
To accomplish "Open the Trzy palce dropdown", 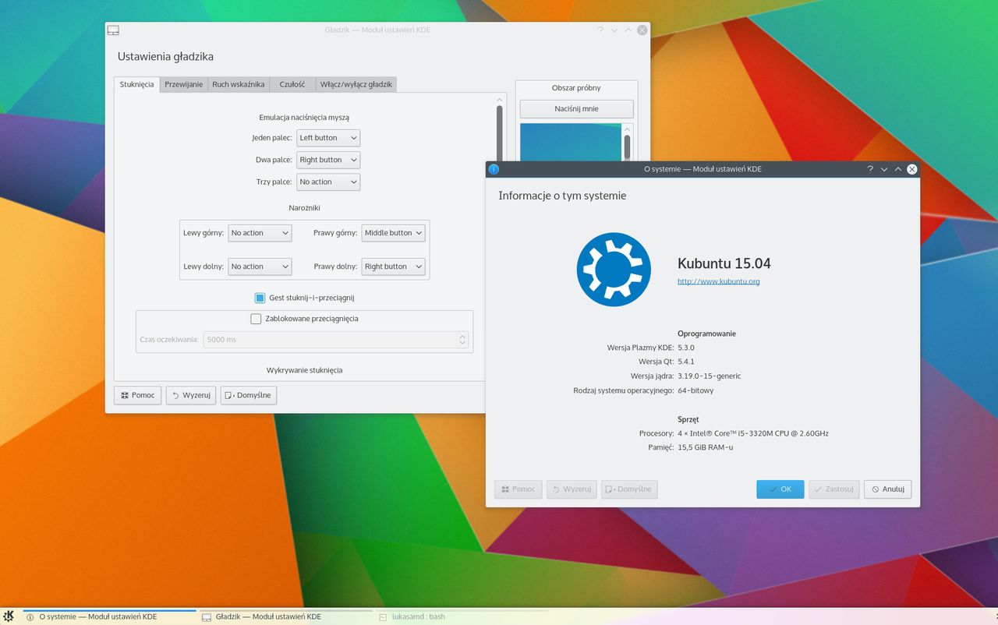I will (x=327, y=182).
